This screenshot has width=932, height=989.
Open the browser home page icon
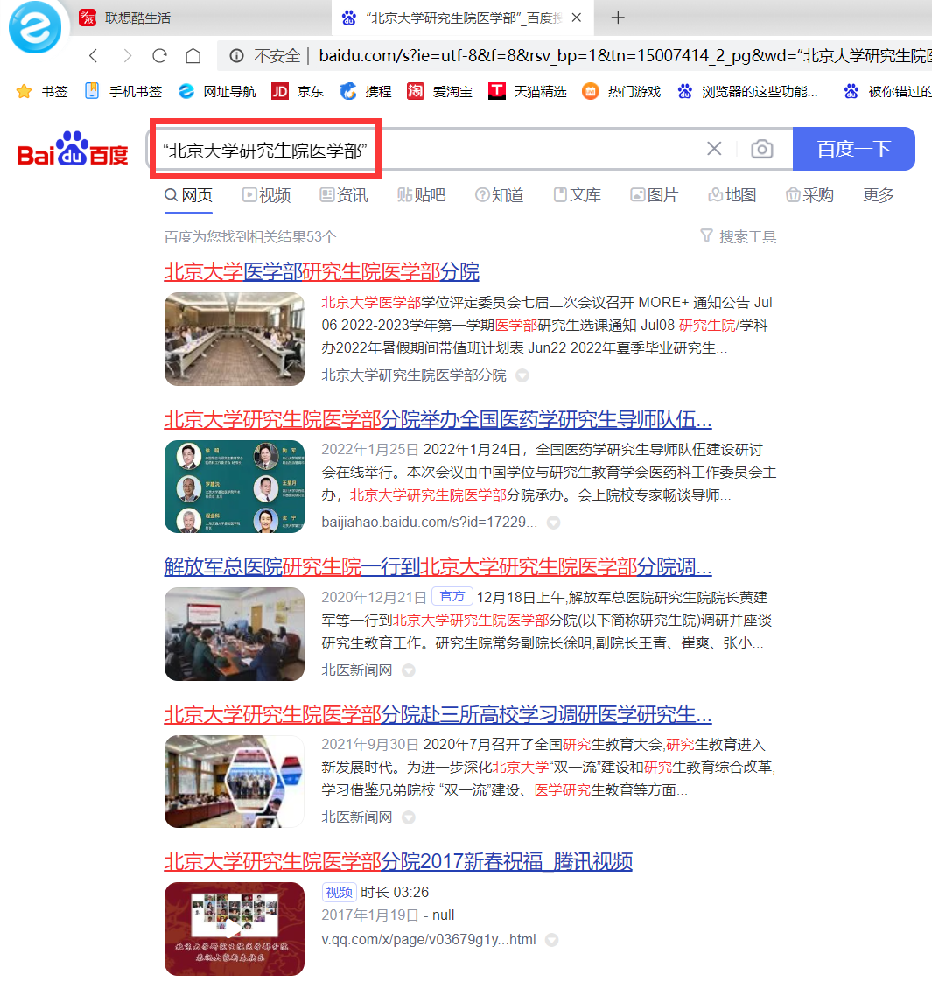pos(193,56)
